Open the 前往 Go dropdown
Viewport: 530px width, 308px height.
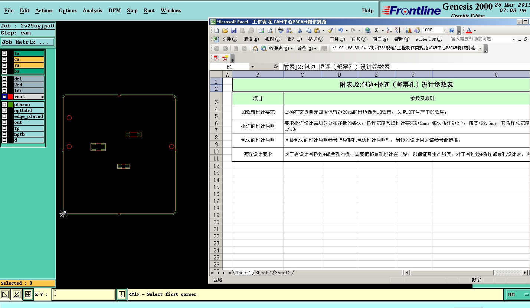[x=307, y=49]
